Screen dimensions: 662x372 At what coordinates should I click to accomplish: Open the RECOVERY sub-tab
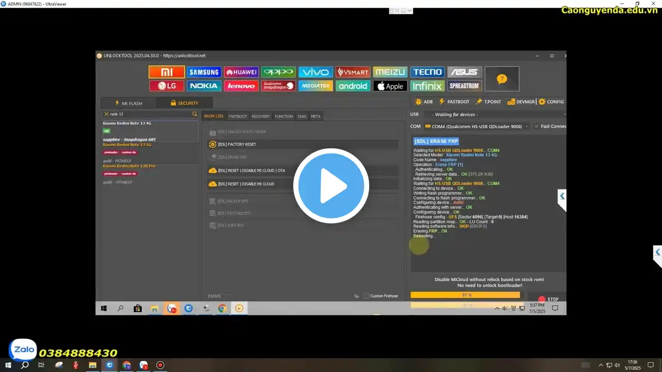261,116
